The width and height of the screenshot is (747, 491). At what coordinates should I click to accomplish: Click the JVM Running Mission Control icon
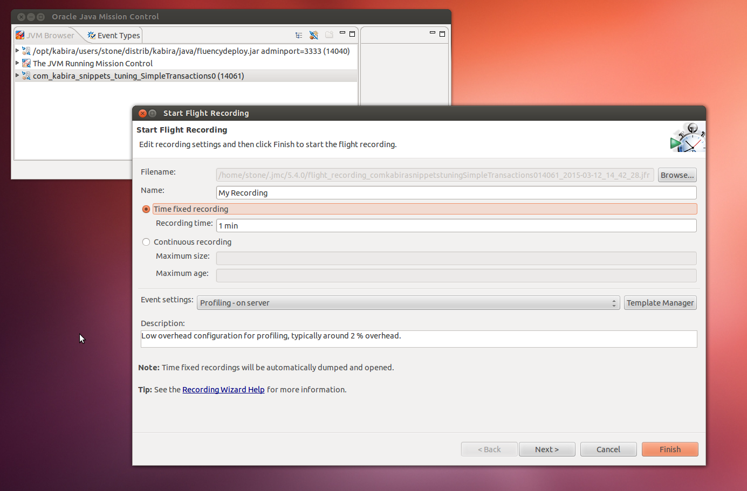point(26,64)
